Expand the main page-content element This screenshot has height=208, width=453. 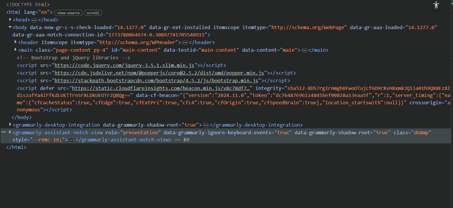(16, 50)
